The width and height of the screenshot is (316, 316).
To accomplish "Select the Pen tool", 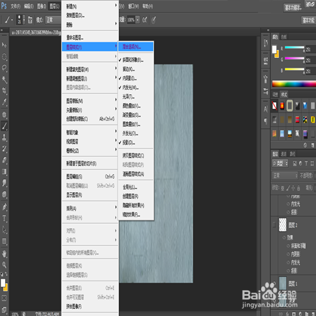I will pos(4,207).
